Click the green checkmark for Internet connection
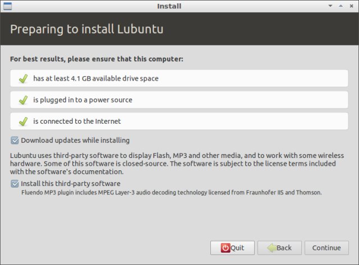The width and height of the screenshot is (359, 265). (24, 122)
